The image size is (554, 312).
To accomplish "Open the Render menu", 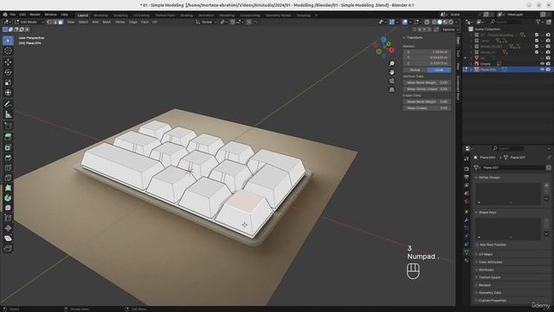I will tap(35, 15).
